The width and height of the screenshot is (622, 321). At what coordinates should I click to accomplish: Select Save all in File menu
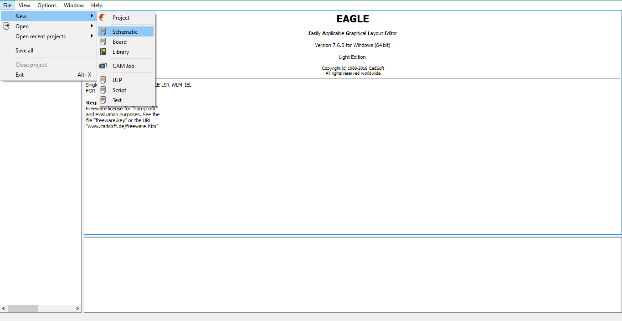(x=48, y=51)
